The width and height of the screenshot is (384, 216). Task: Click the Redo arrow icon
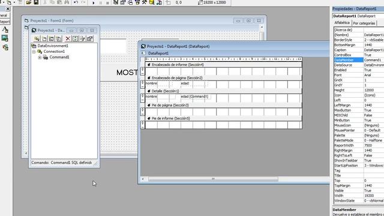[x=83, y=2]
